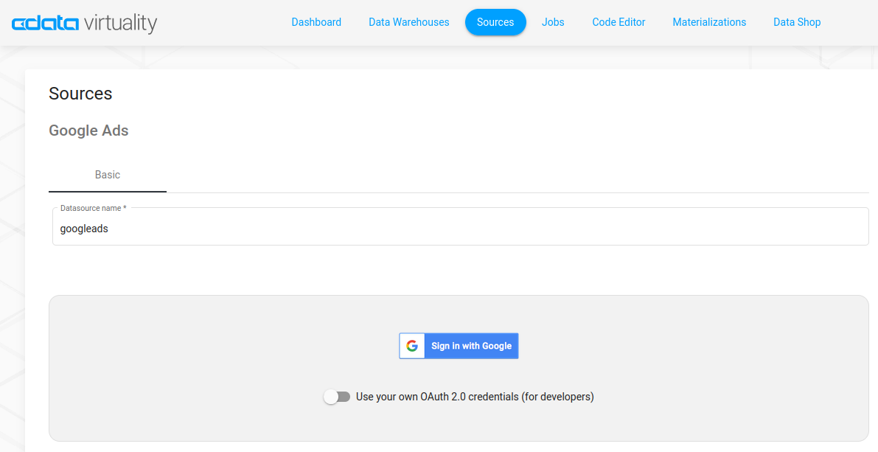Image resolution: width=878 pixels, height=452 pixels.
Task: Click the "Google Ads" heading
Action: [88, 131]
